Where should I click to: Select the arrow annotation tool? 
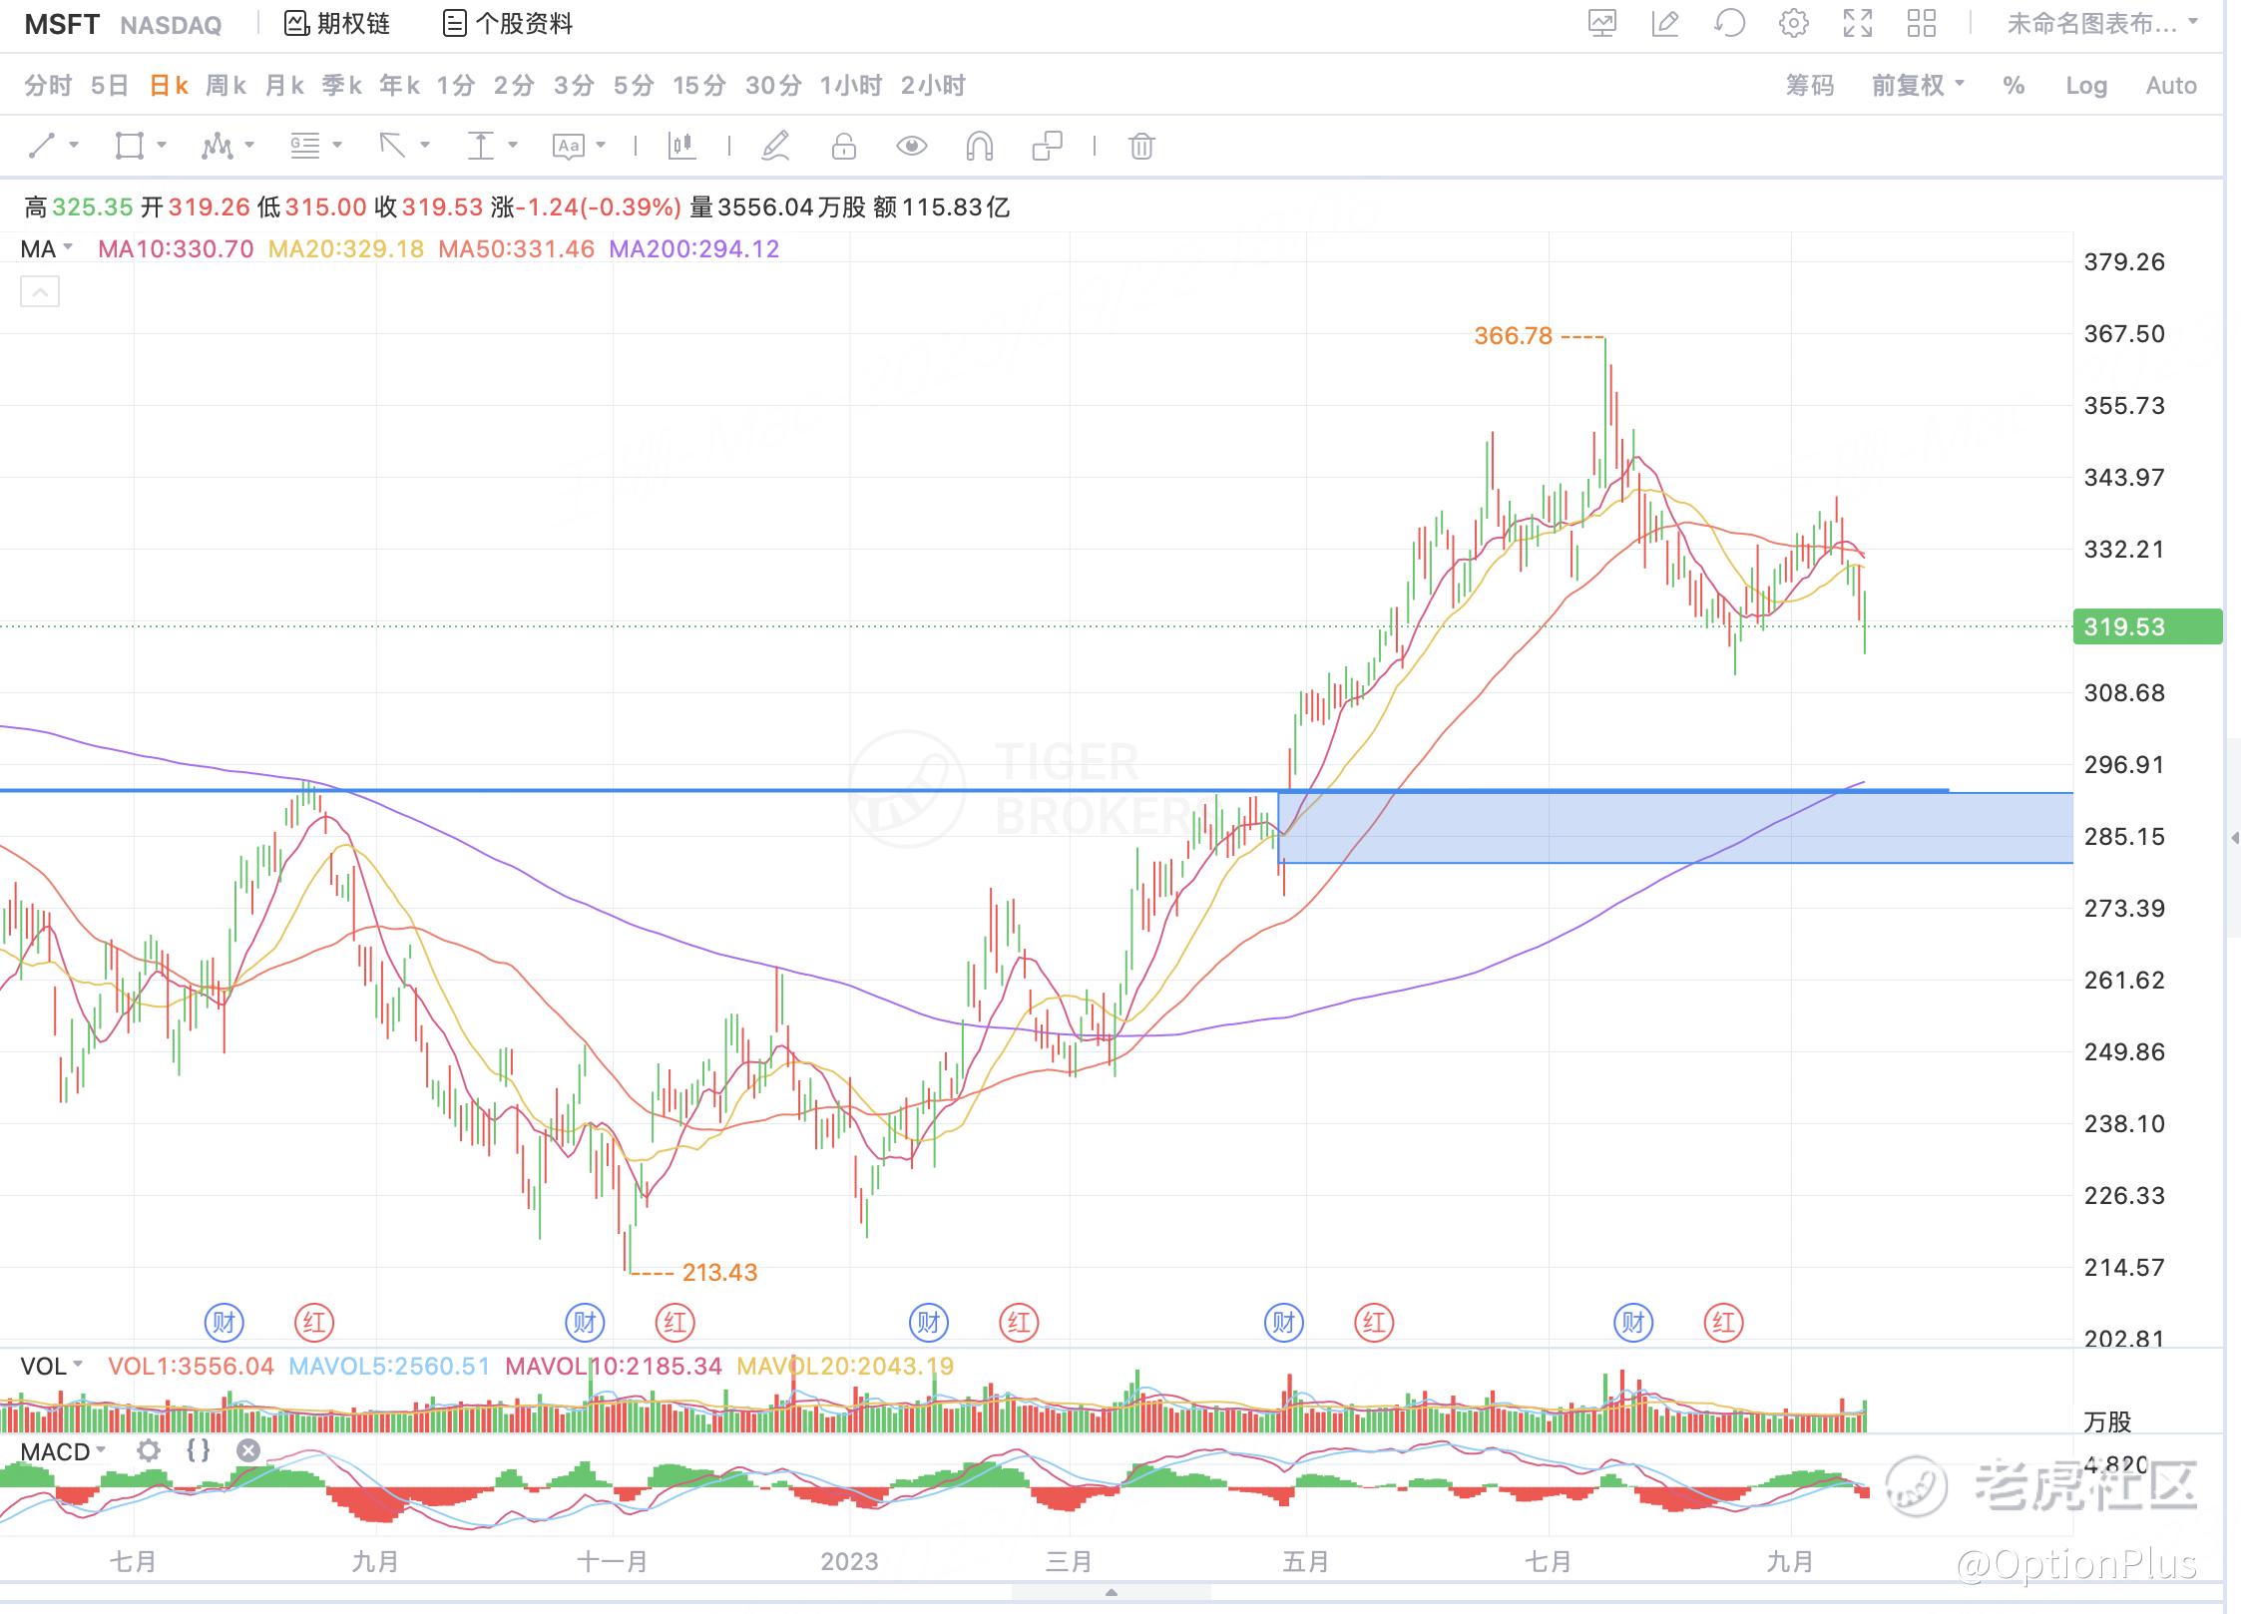[392, 146]
